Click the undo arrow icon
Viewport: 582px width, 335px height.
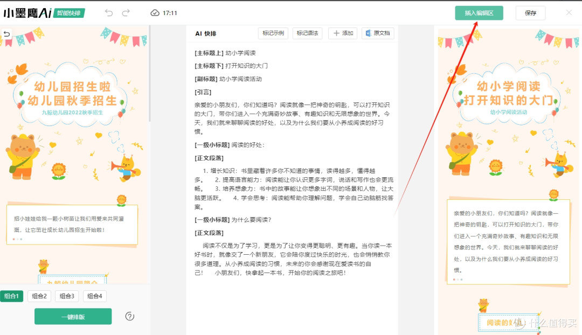(x=109, y=13)
